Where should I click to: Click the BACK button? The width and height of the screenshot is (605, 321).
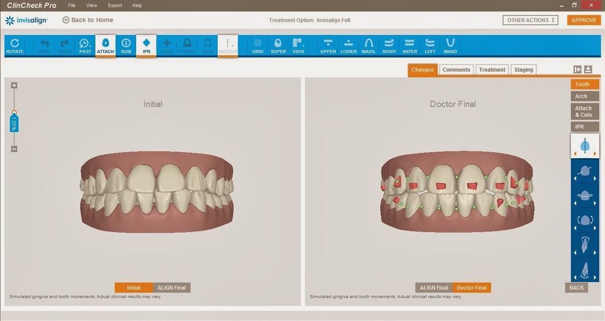click(x=576, y=288)
